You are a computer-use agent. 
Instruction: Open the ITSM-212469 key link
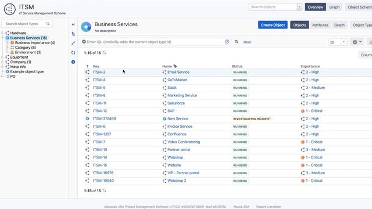104,118
